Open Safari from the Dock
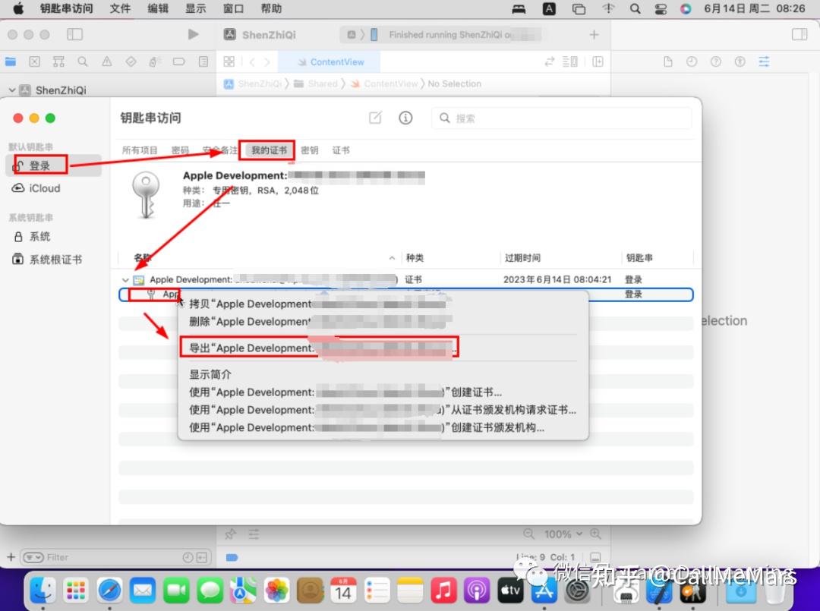This screenshot has height=611, width=820. [109, 591]
